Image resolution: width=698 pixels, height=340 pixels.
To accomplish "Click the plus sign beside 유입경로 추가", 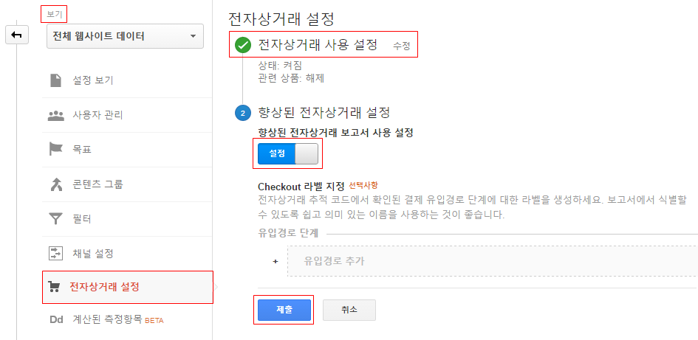I will (275, 261).
